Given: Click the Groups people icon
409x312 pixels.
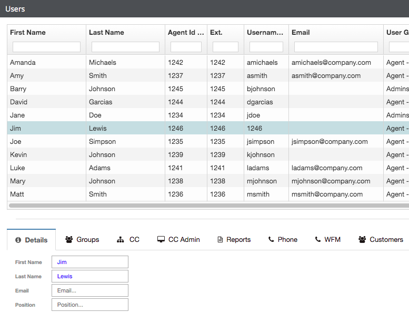Looking at the screenshot, I should (69, 239).
